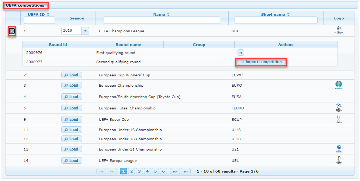
Task: Load seasons for European Cup Winners' Cup
Action: [72, 75]
